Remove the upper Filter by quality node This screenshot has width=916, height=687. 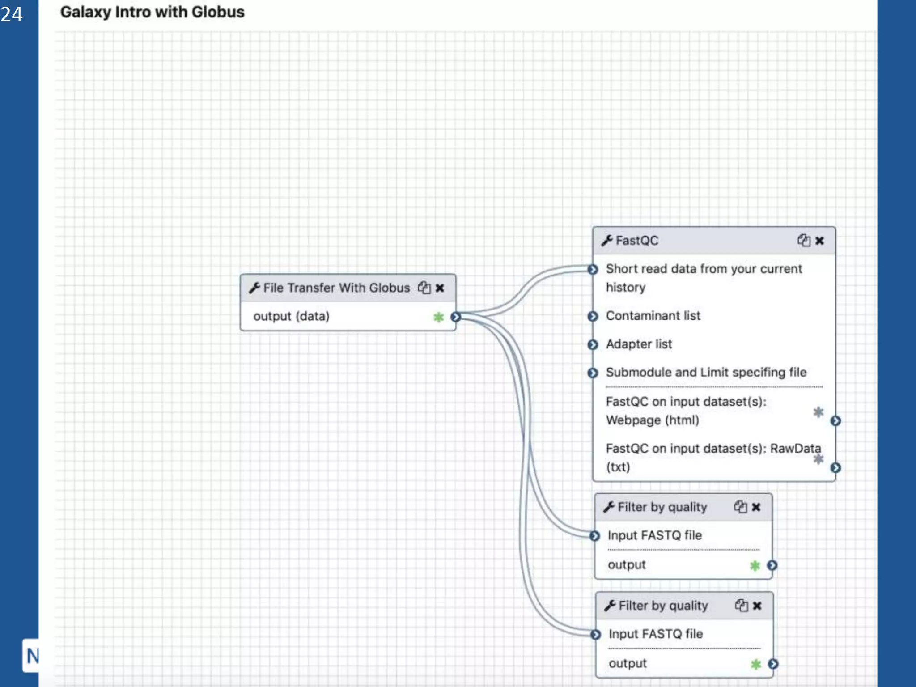pyautogui.click(x=756, y=507)
